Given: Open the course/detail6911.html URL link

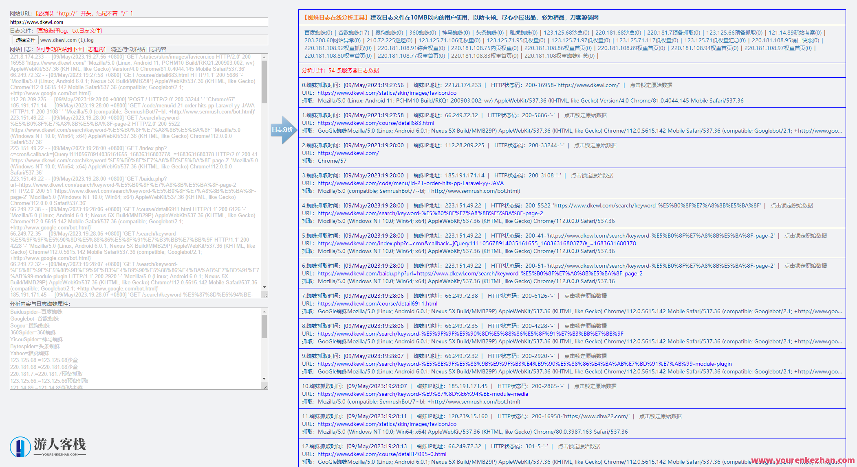Looking at the screenshot, I should tap(377, 303).
